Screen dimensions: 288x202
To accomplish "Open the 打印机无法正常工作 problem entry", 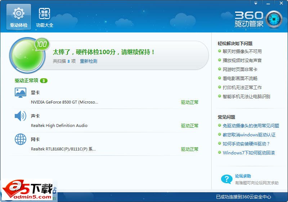I will (242, 88).
